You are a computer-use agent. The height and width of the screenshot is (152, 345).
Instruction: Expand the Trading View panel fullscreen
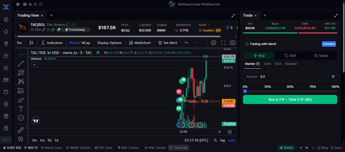(x=233, y=15)
